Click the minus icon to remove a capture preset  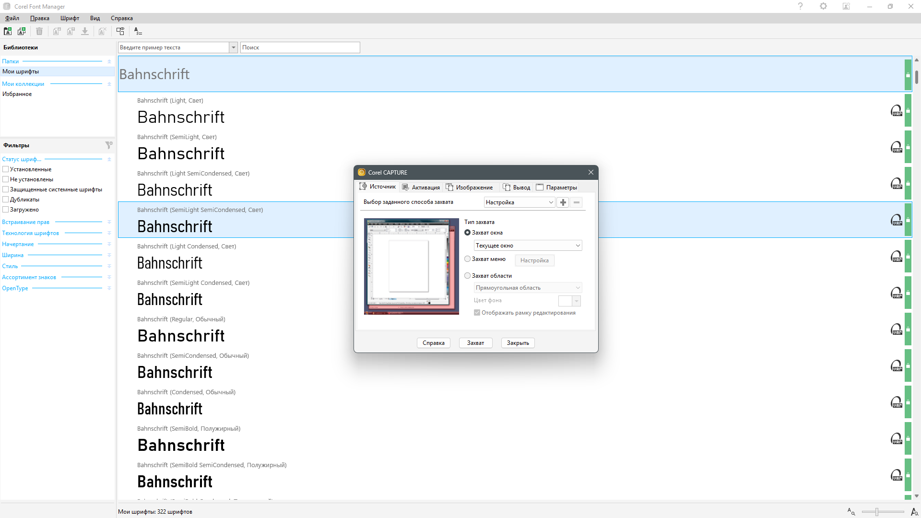pos(577,202)
